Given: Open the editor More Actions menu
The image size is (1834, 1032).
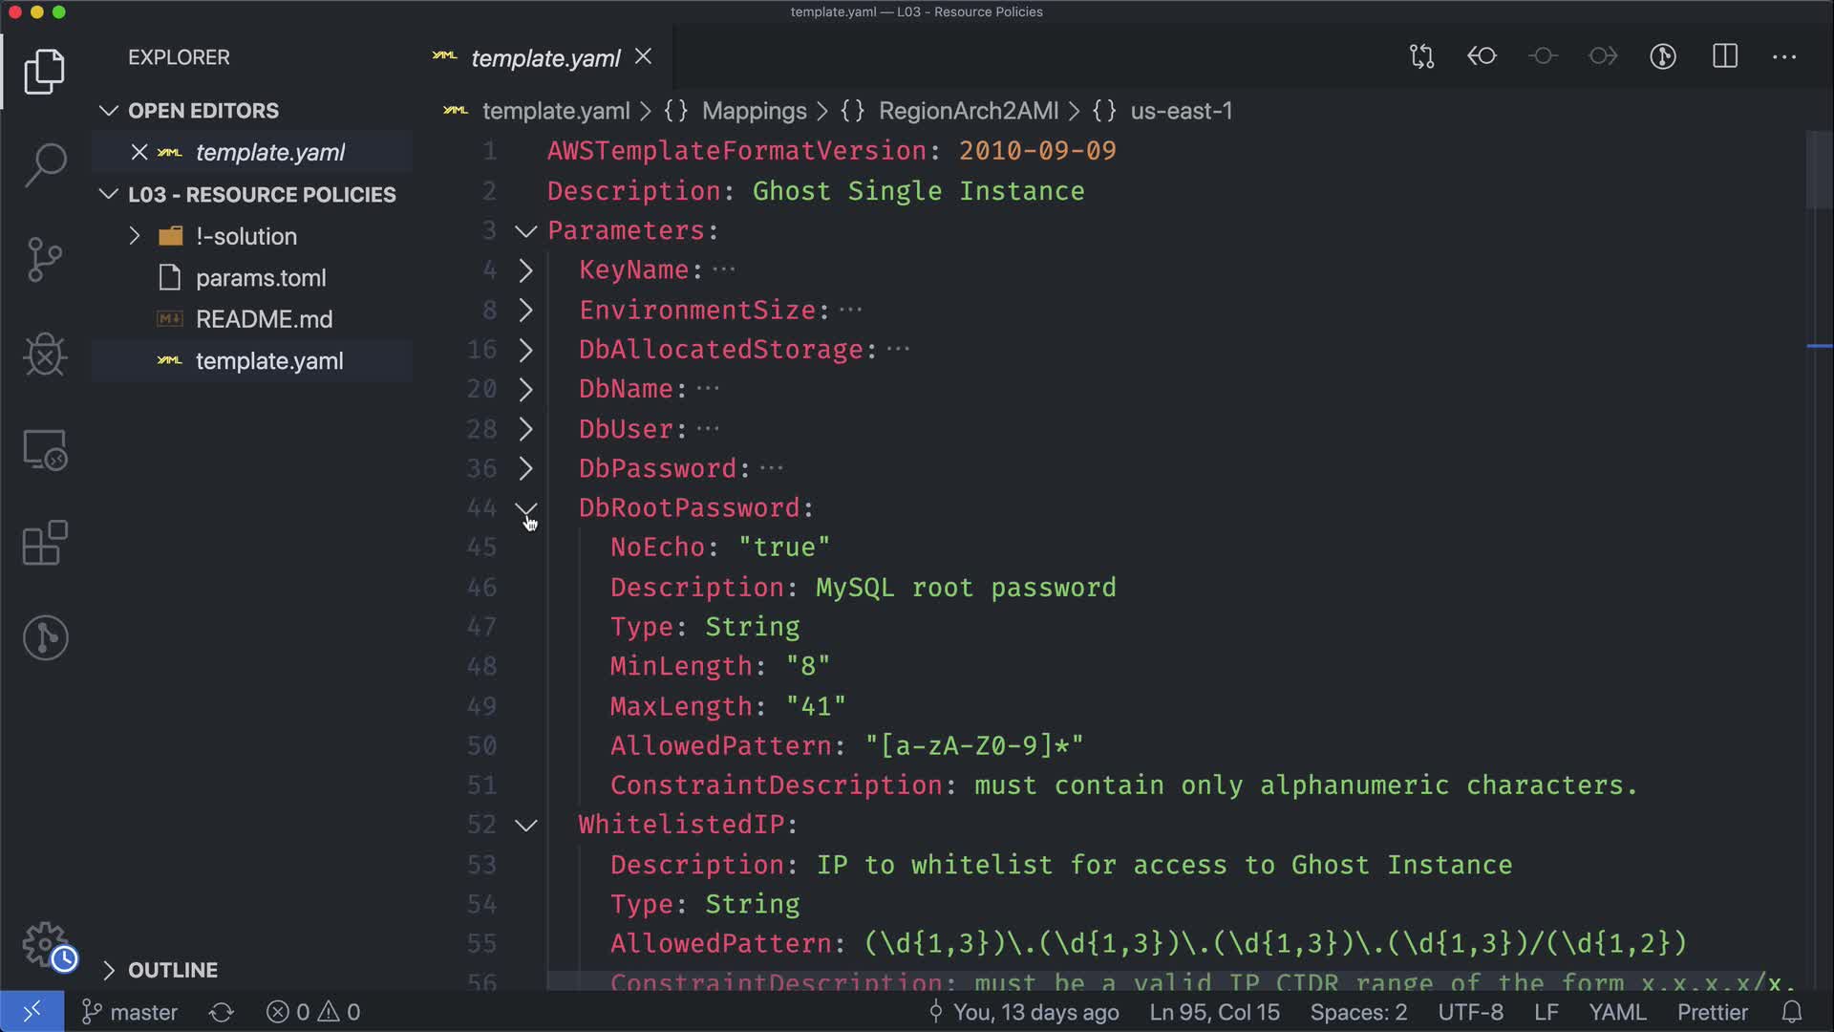Looking at the screenshot, I should [1783, 57].
